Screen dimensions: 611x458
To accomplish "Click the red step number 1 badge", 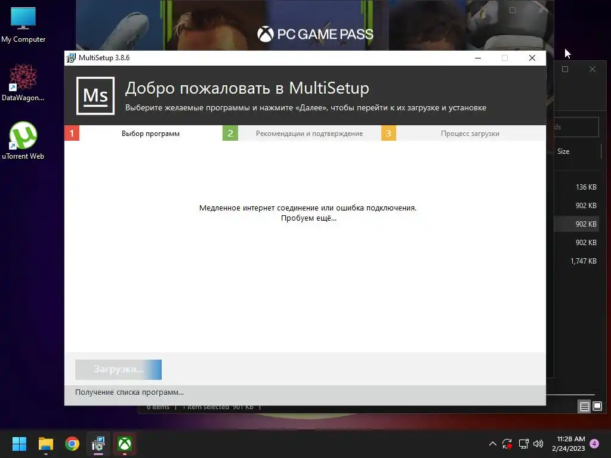I will [72, 133].
